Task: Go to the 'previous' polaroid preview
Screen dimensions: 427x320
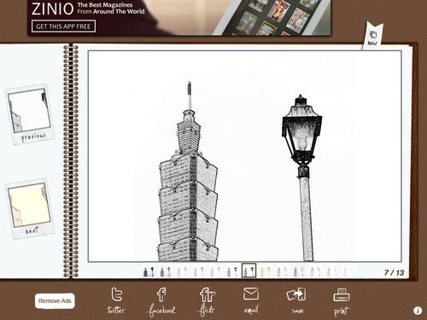Action: [30, 114]
